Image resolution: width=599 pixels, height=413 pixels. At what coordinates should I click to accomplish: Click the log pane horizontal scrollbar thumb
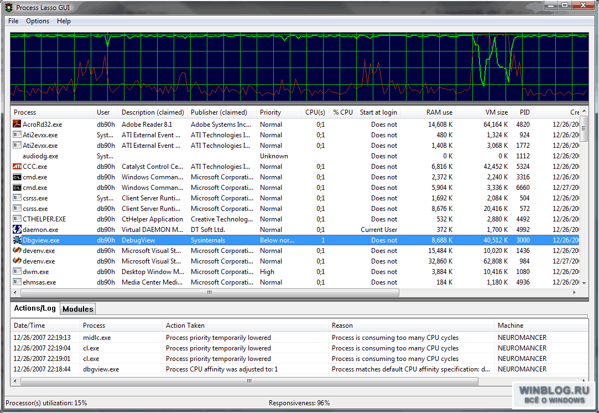click(x=249, y=381)
